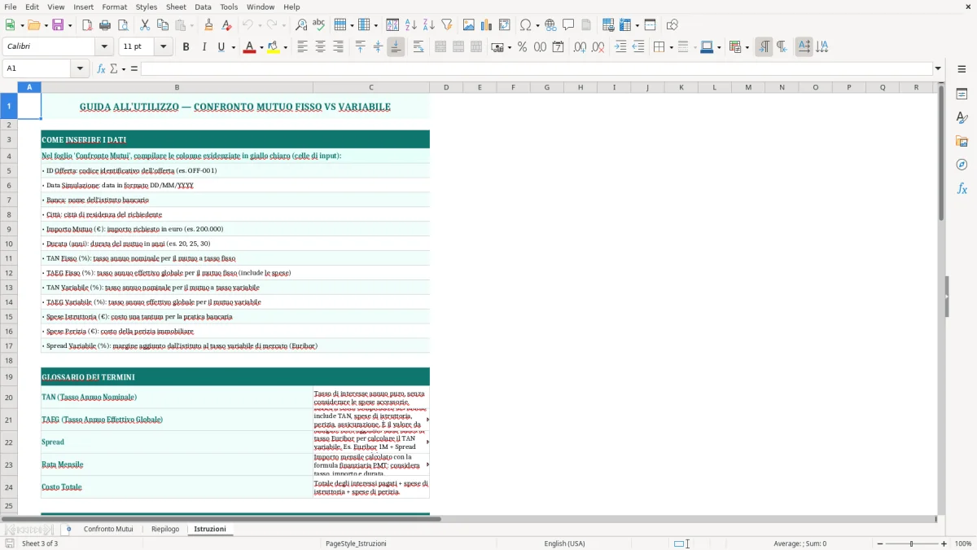Open sidebar Navigator compass icon
This screenshot has height=550, width=977.
pyautogui.click(x=962, y=165)
